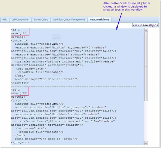Open the Help tab

click(5, 20)
